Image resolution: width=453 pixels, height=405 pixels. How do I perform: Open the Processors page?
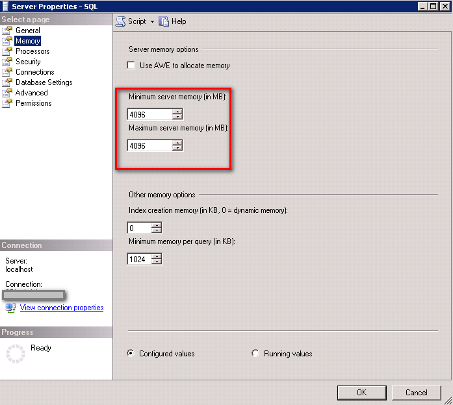click(32, 51)
